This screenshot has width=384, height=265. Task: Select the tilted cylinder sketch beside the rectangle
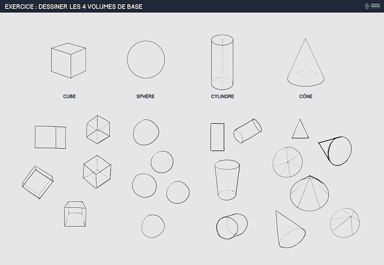click(247, 131)
